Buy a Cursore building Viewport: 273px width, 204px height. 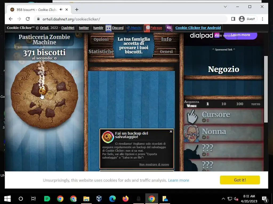224,116
